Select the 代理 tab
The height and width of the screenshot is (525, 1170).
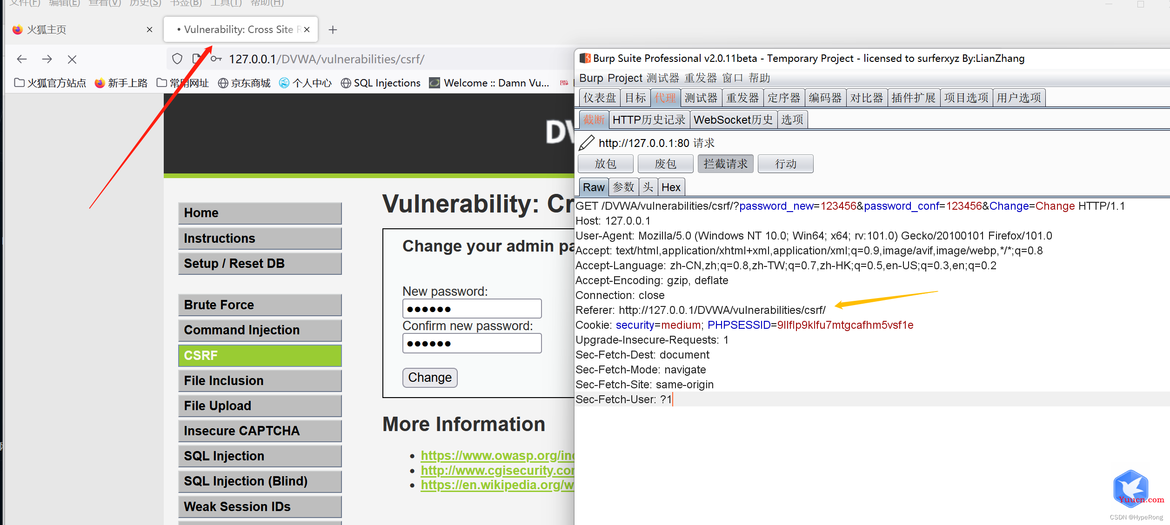[665, 98]
